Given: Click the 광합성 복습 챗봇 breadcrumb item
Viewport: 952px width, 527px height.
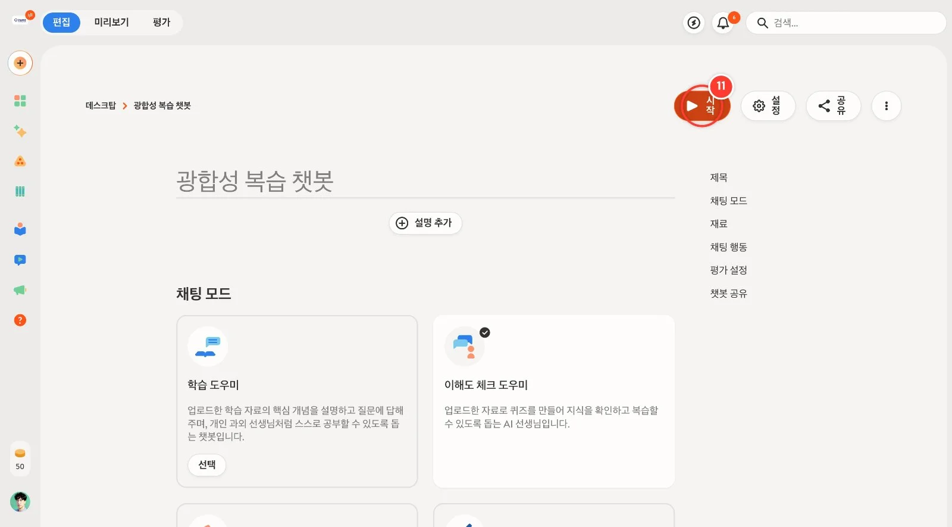Looking at the screenshot, I should [x=162, y=105].
